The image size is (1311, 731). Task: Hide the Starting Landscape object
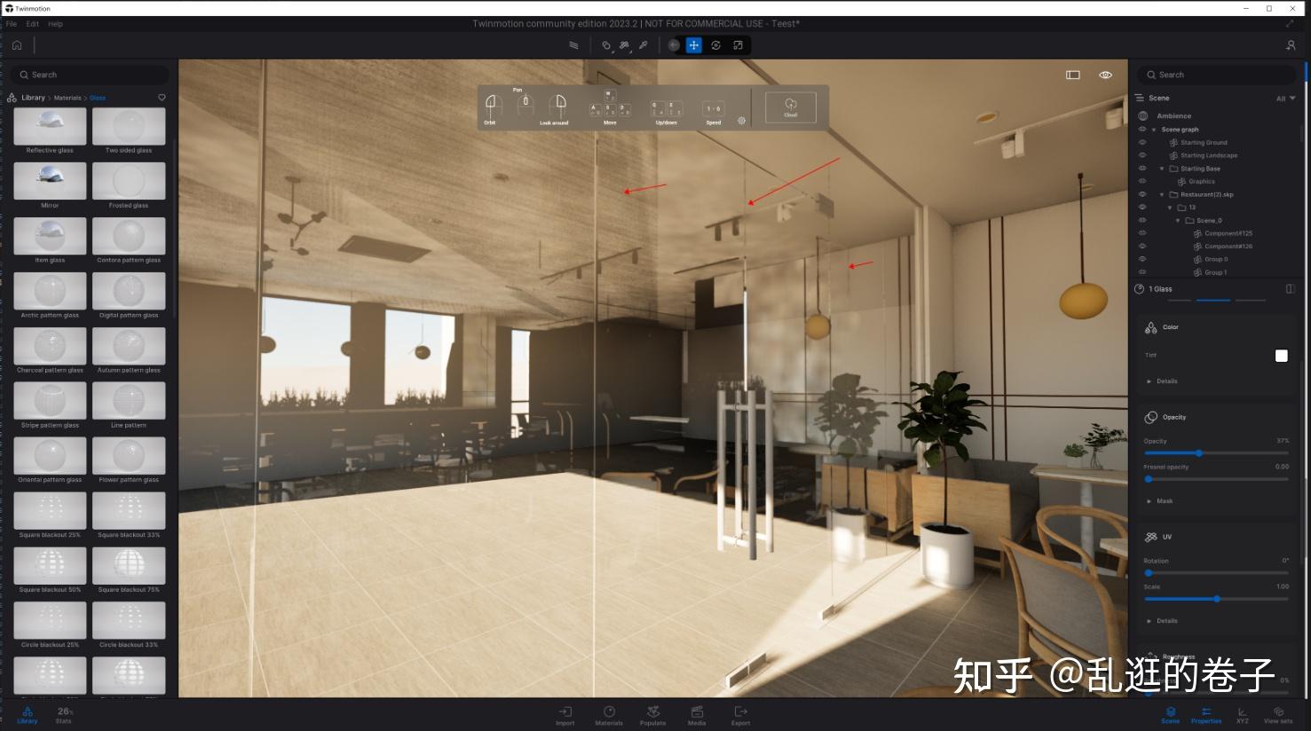pyautogui.click(x=1142, y=155)
